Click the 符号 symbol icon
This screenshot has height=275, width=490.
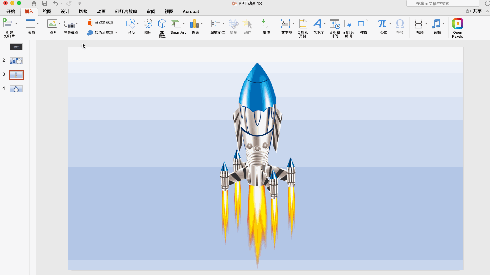click(400, 24)
